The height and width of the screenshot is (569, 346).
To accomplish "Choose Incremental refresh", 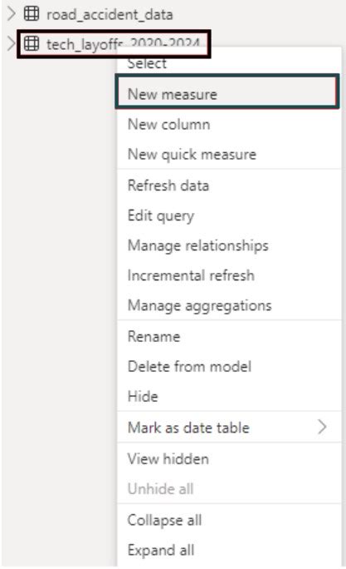I will (229, 275).
